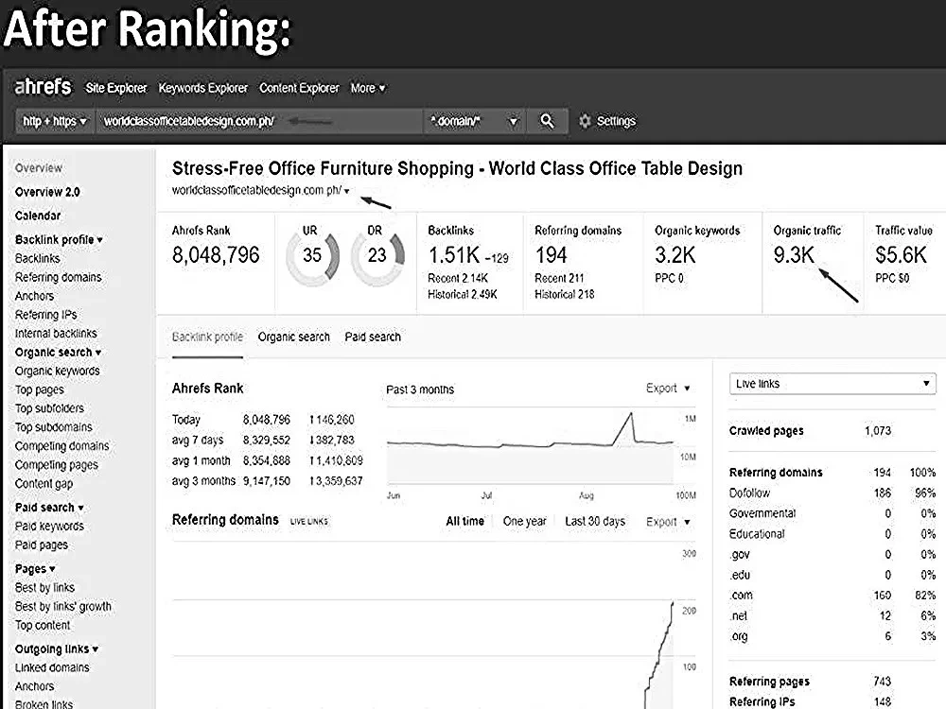The width and height of the screenshot is (946, 709).
Task: Open Keywords Explorer in top navigation
Action: click(202, 88)
